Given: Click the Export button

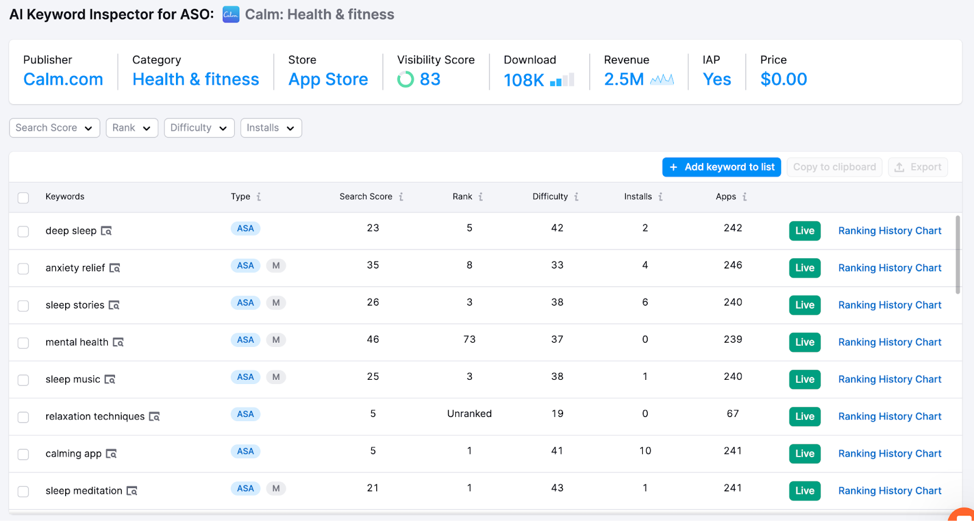Looking at the screenshot, I should click(918, 167).
